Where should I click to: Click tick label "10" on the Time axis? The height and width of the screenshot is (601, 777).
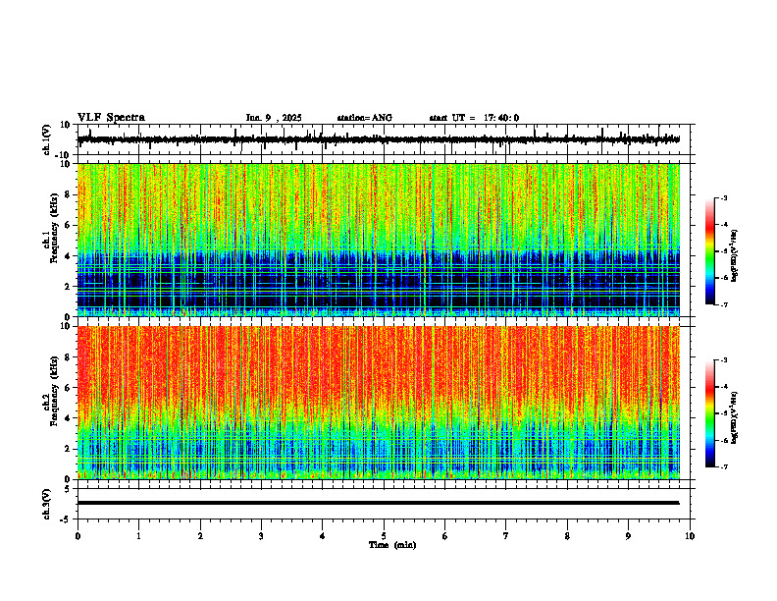tap(690, 536)
